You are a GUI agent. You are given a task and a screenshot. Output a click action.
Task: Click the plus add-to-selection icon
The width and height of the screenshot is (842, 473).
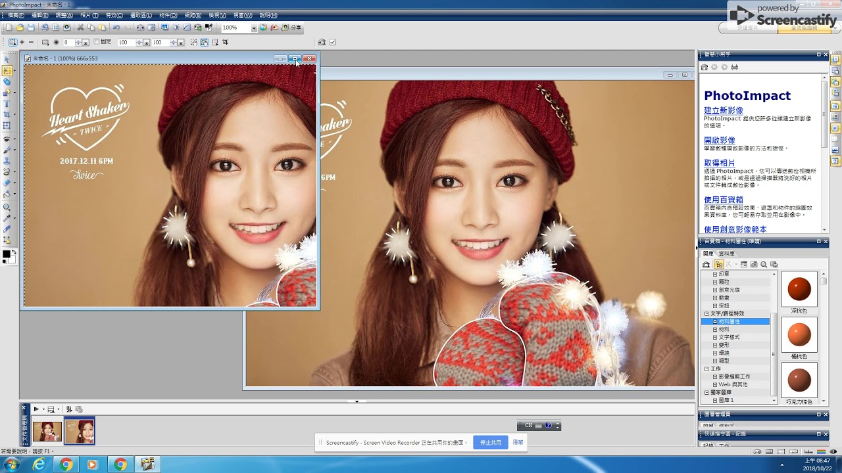tap(22, 42)
